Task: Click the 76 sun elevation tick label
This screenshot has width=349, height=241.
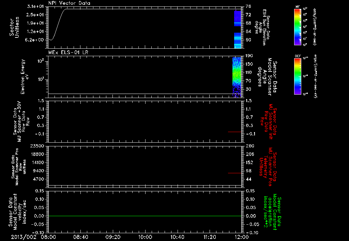Action: coord(248,6)
